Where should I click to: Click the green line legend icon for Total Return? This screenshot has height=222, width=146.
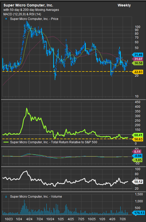[6, 142]
